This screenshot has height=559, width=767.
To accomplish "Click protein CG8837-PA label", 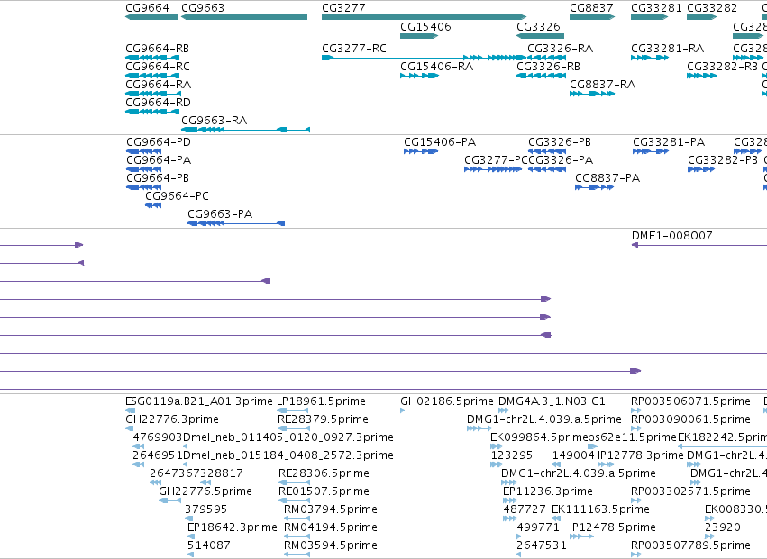I will (607, 178).
